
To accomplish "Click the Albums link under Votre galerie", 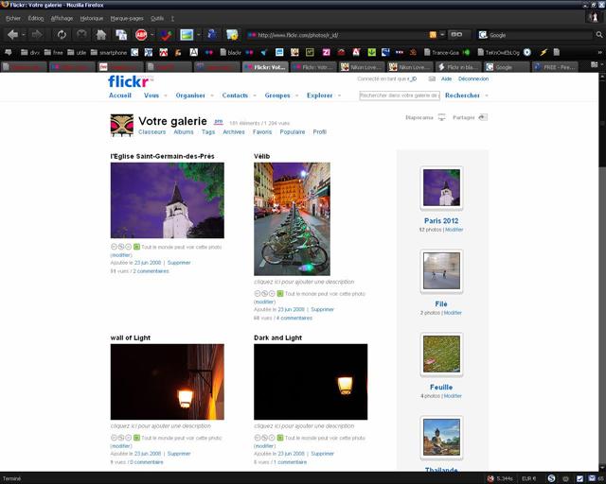I will (x=183, y=132).
